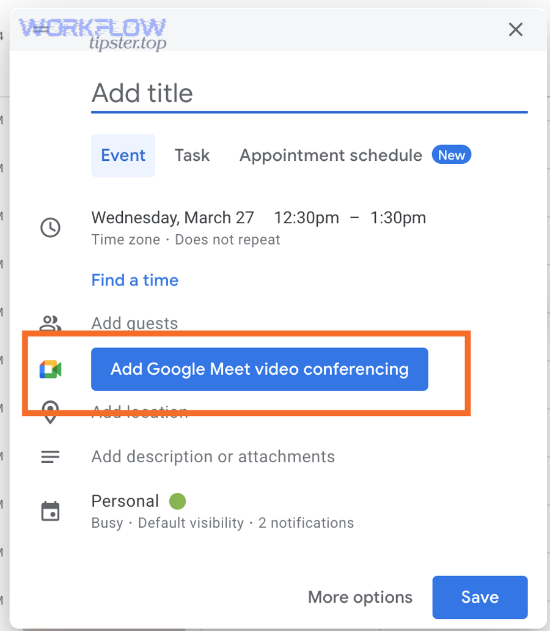
Task: Open the Appointment schedule tab
Action: 331,155
